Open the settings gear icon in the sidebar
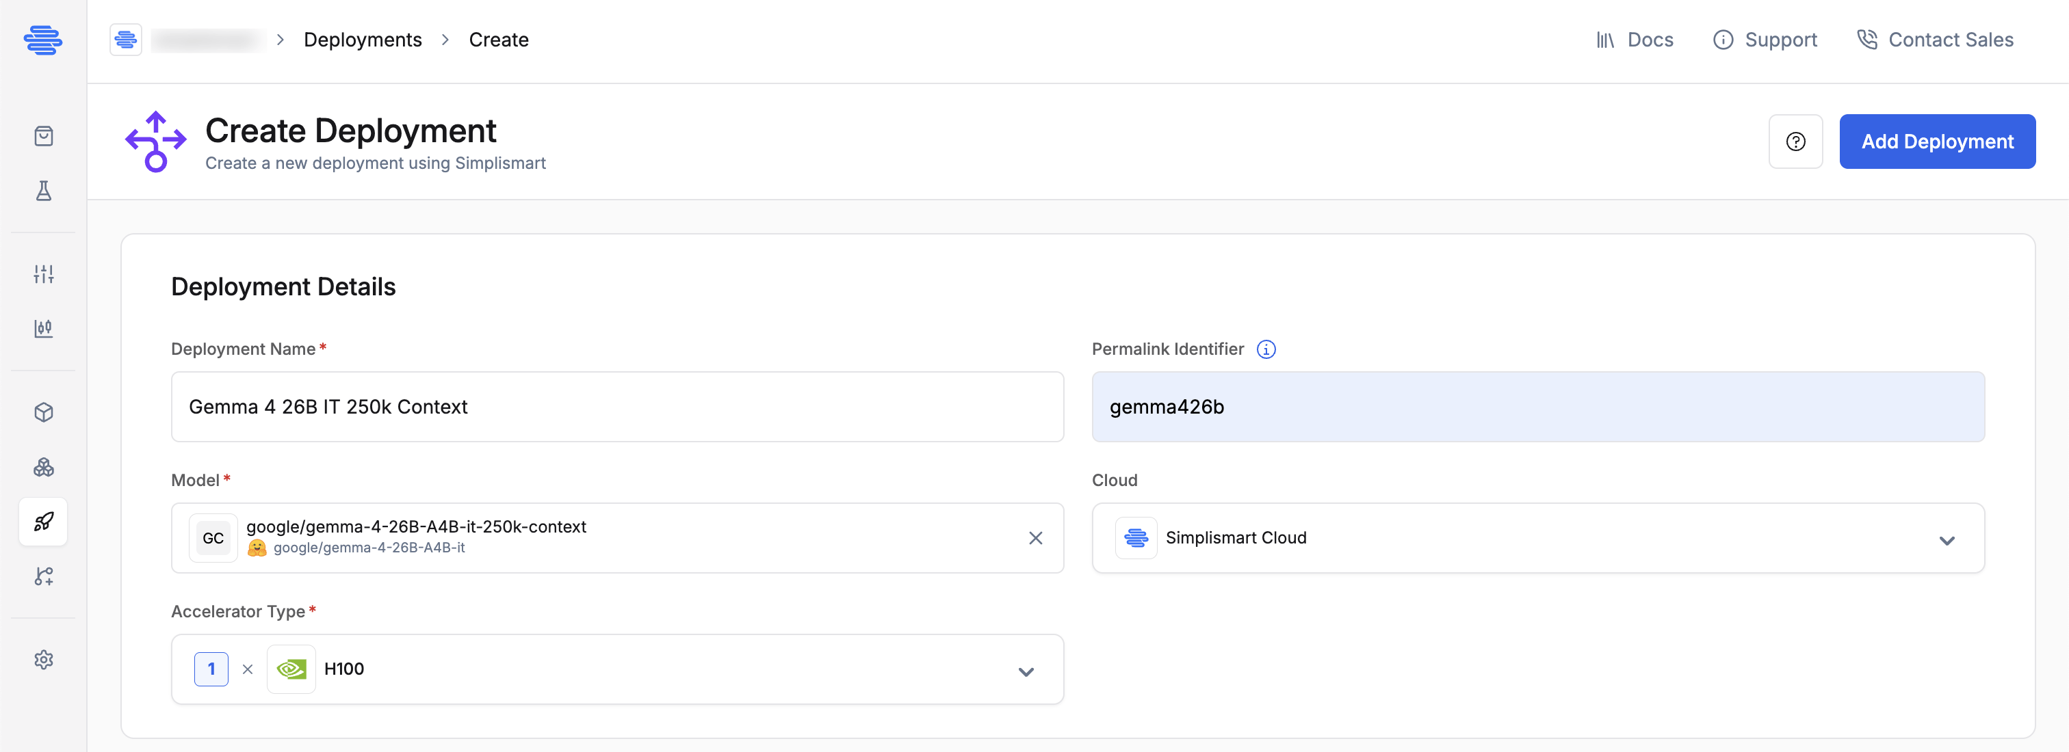The height and width of the screenshot is (752, 2069). pos(43,660)
